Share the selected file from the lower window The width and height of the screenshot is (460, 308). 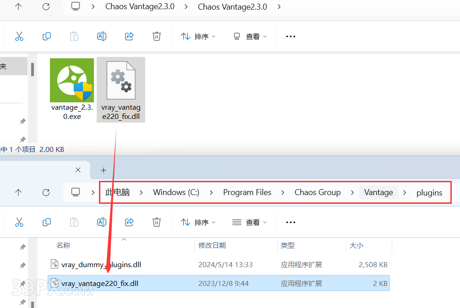[x=129, y=222]
